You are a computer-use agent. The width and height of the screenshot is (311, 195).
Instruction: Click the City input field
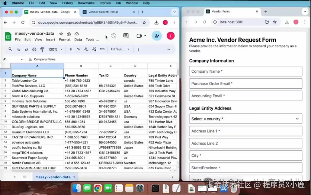click(x=245, y=156)
